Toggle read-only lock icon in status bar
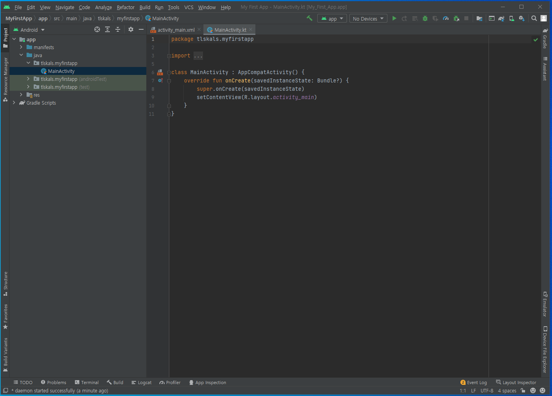This screenshot has height=396, width=552. pos(523,390)
